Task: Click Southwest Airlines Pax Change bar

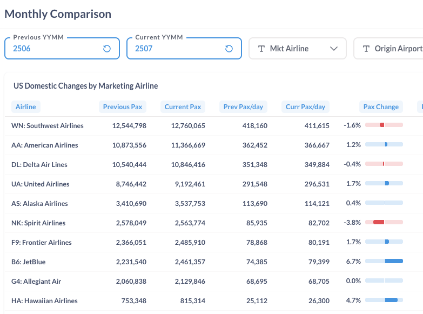Action: click(x=384, y=125)
